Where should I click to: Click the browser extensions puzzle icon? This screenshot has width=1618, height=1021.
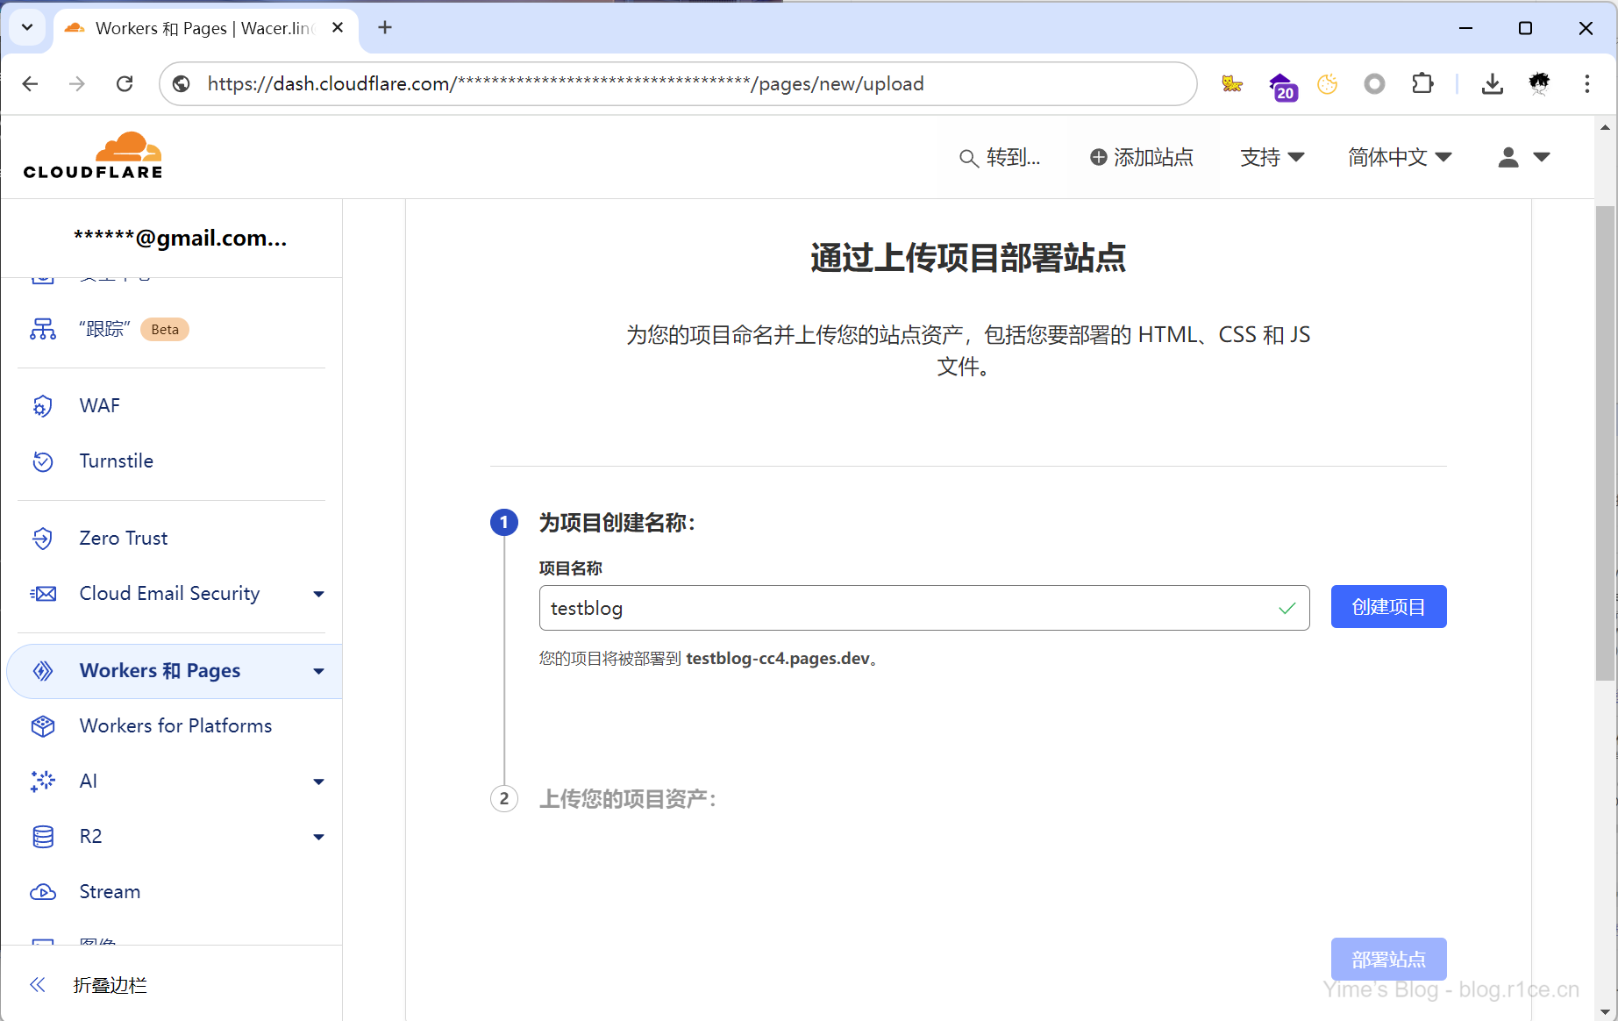pyautogui.click(x=1422, y=83)
